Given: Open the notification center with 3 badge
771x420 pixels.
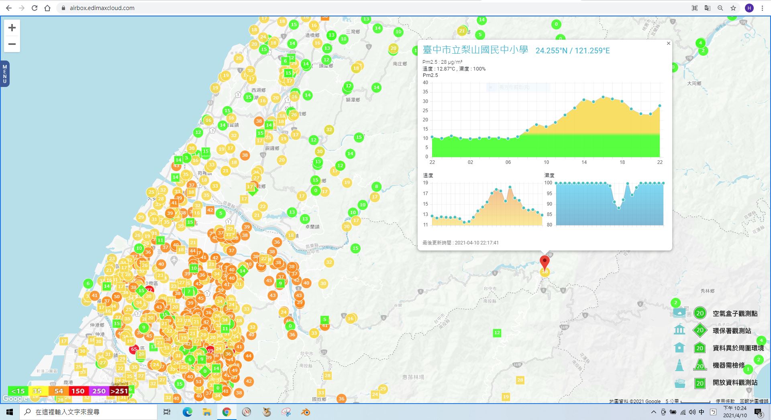Looking at the screenshot, I should click(x=758, y=412).
